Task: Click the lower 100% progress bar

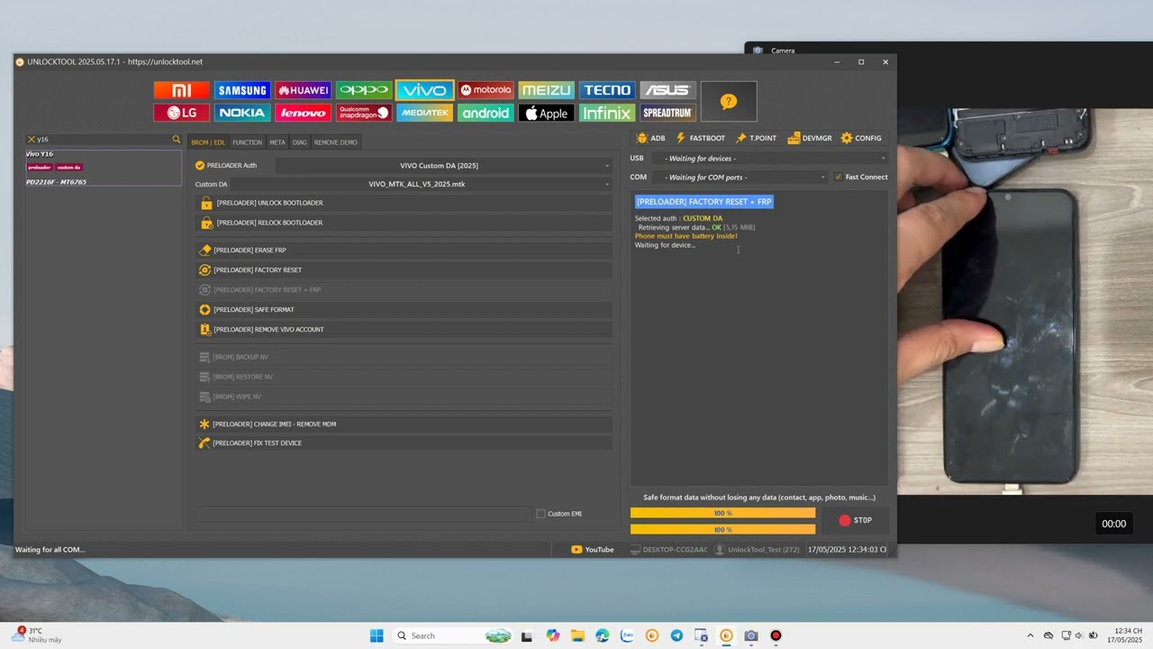Action: point(722,529)
